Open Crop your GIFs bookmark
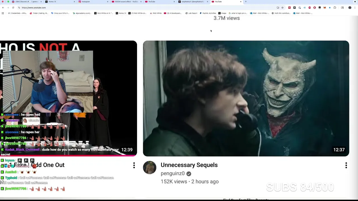The height and width of the screenshot is (201, 358). (60, 13)
